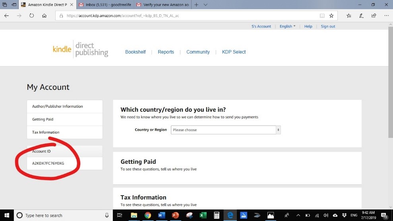Set these tabs aside icon
The image size is (393, 221).
click(14, 4)
